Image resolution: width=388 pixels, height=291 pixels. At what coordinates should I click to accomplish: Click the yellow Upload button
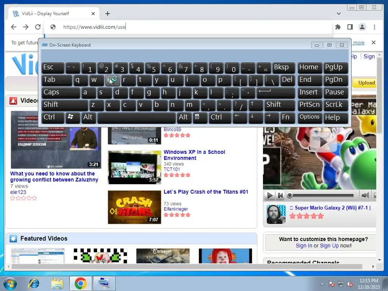365,83
